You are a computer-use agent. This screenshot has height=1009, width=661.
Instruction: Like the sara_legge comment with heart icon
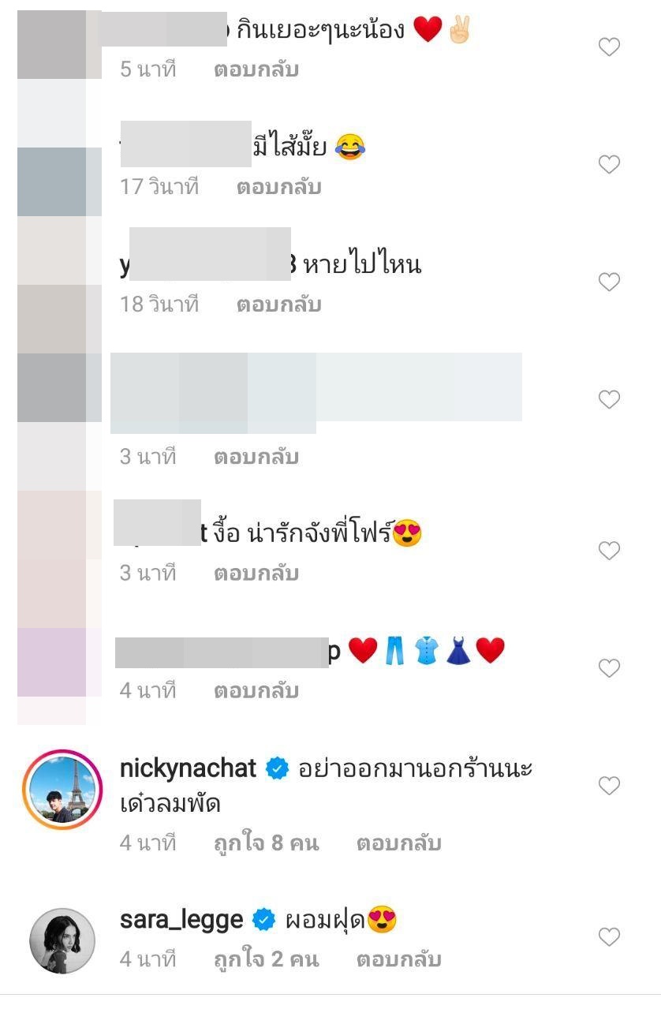tap(609, 936)
